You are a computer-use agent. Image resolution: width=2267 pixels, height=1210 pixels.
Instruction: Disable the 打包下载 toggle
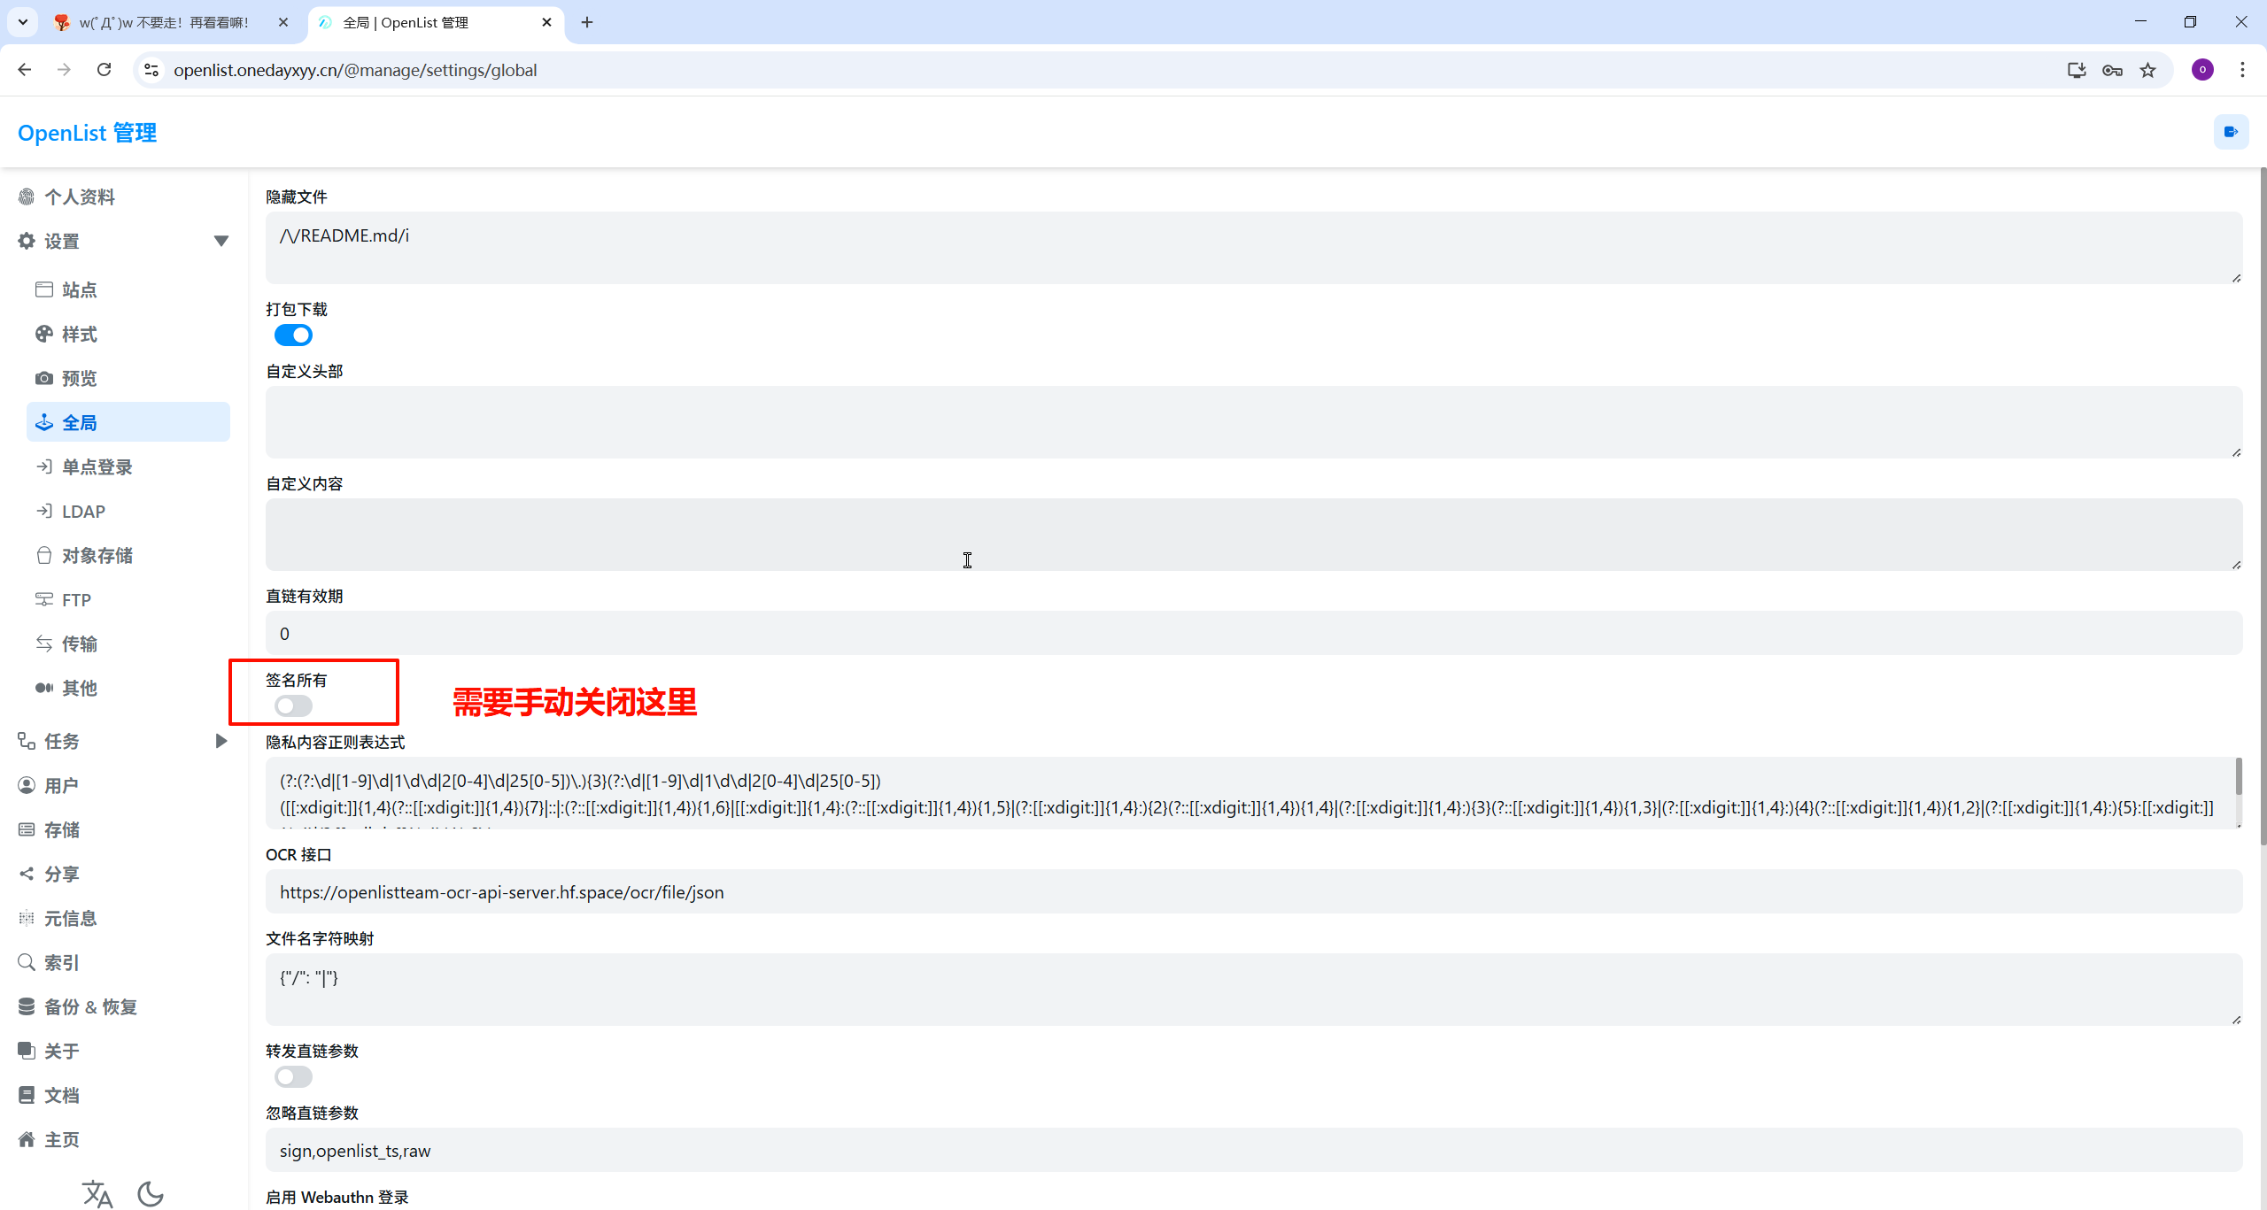tap(293, 335)
